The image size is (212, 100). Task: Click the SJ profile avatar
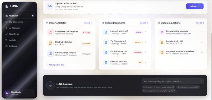[x=7, y=93]
